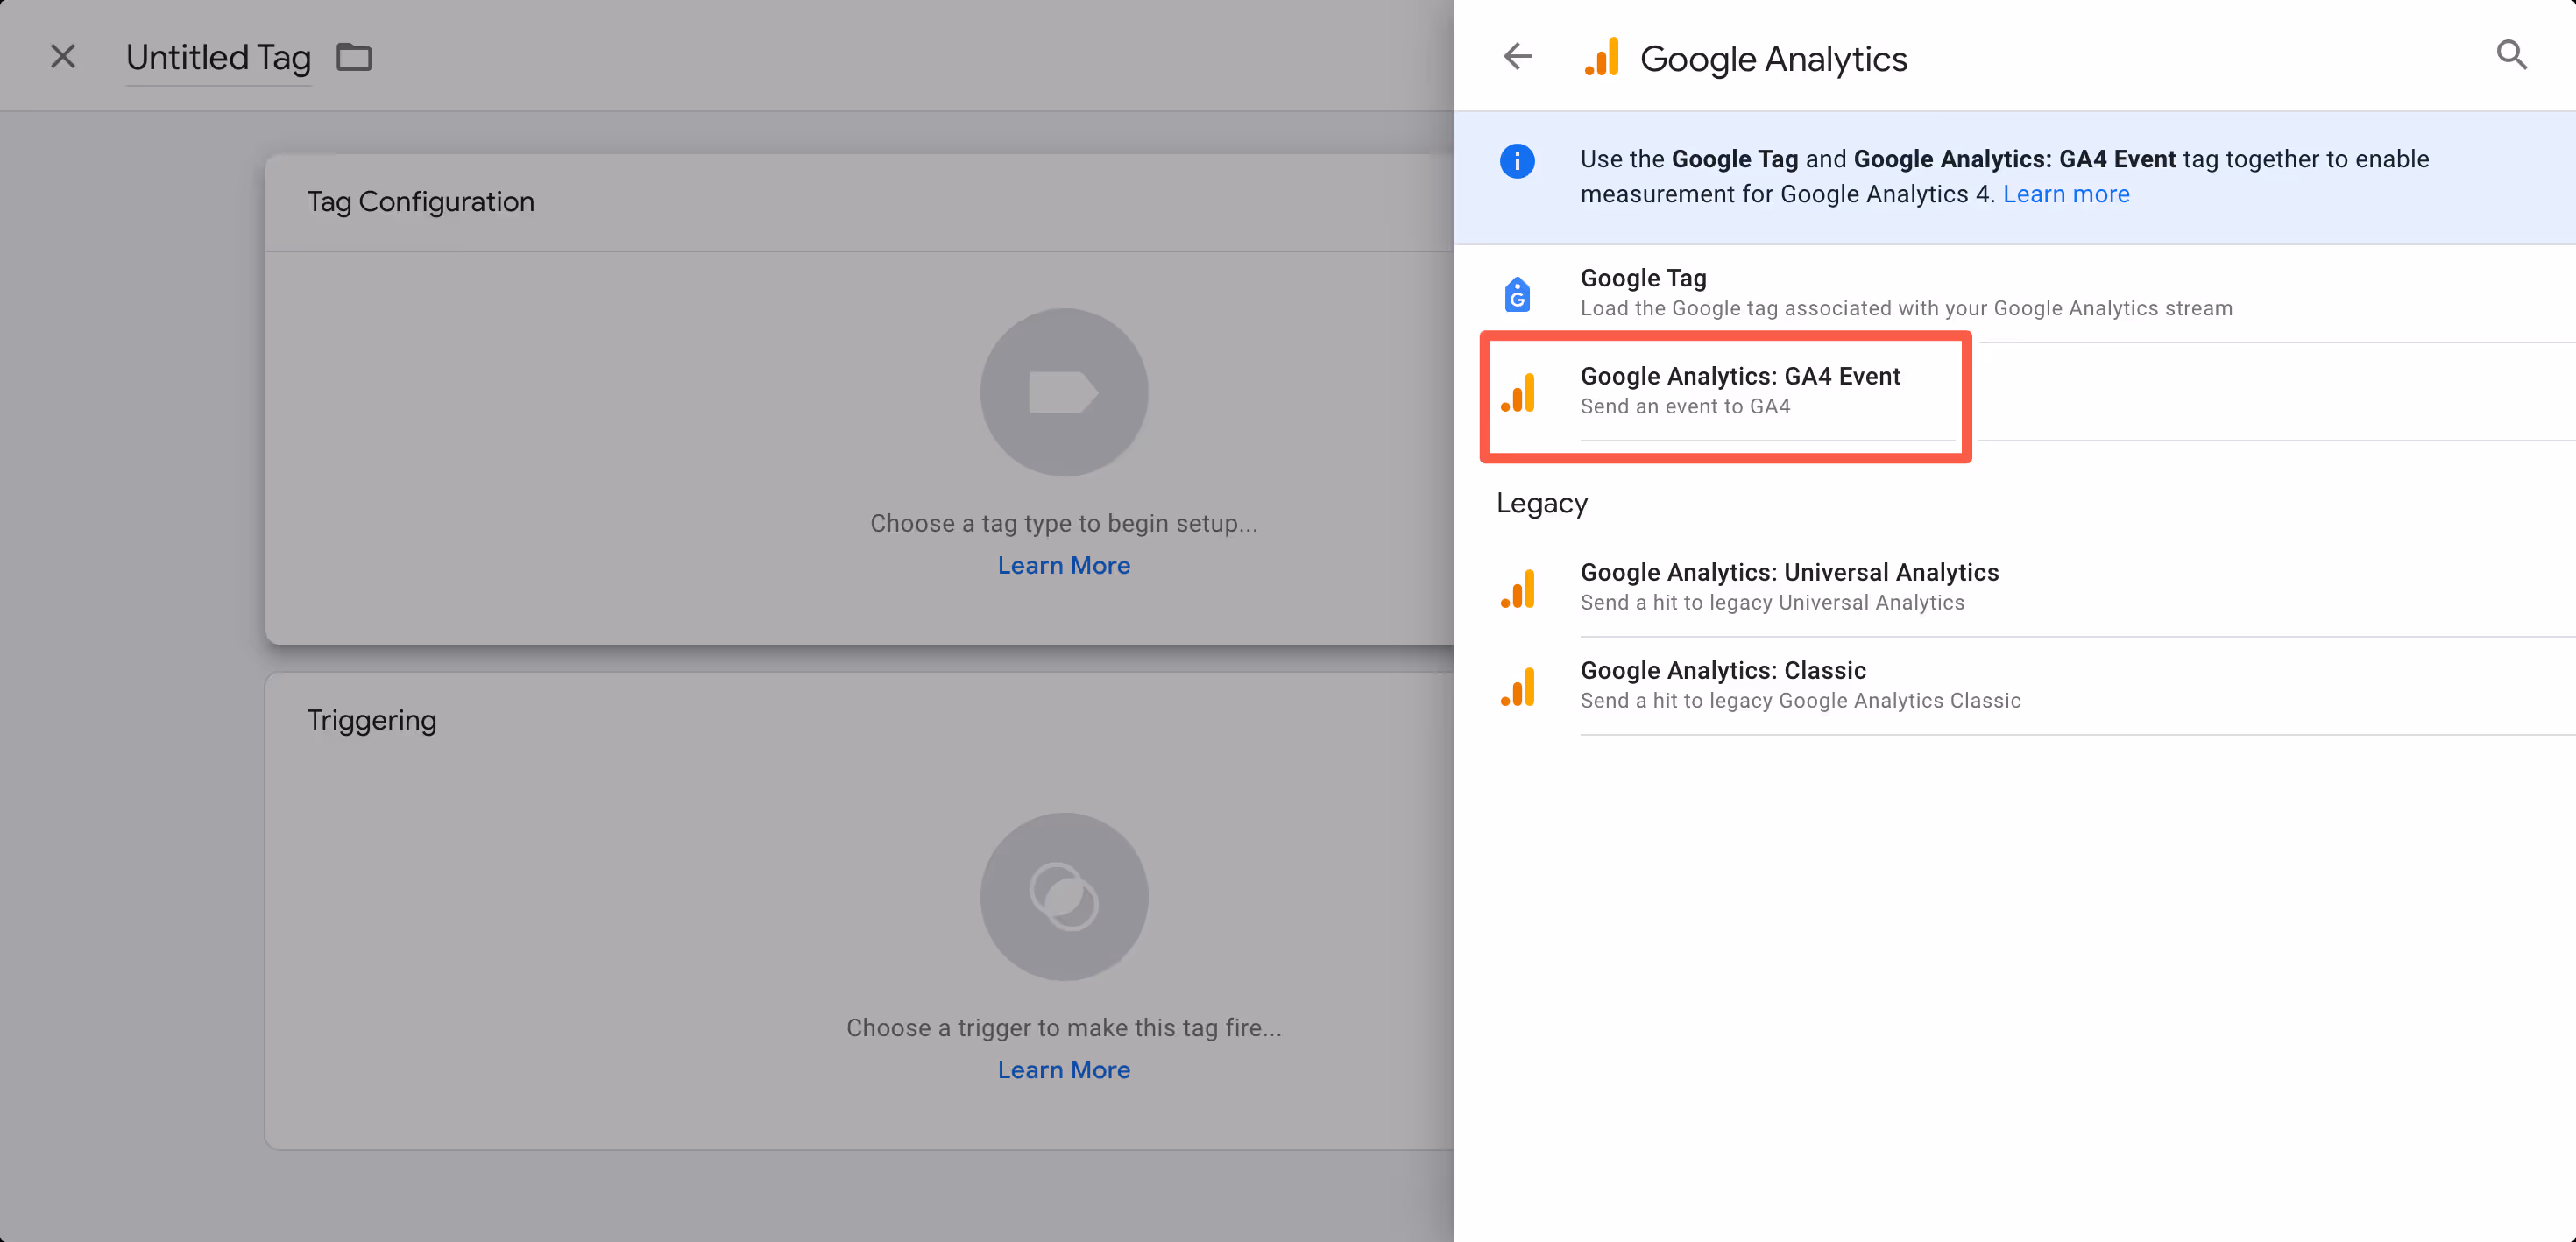Click the Universal Analytics orange icon
2576x1242 pixels.
pos(1518,588)
